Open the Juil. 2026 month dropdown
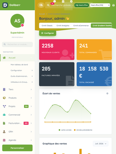This screenshot has width=116, height=154. tap(101, 143)
